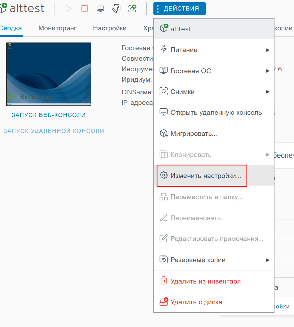Click ЗАПУСК УДАЛЕННОЙ КОНСОЛИ link
The height and width of the screenshot is (327, 294).
tap(54, 131)
